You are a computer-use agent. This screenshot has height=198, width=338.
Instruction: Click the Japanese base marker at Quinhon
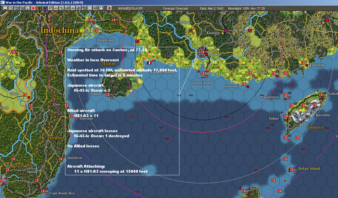(60, 159)
